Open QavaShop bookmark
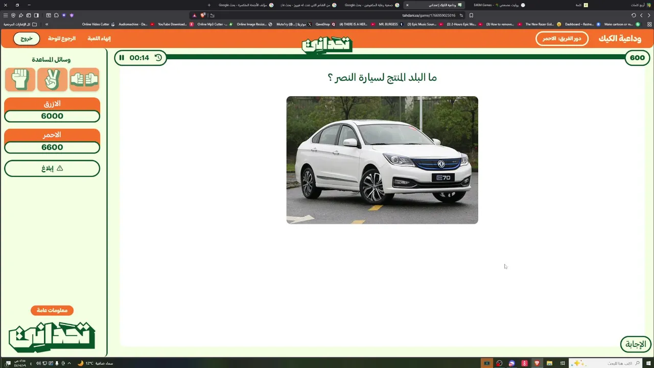654x368 pixels. pos(325,24)
